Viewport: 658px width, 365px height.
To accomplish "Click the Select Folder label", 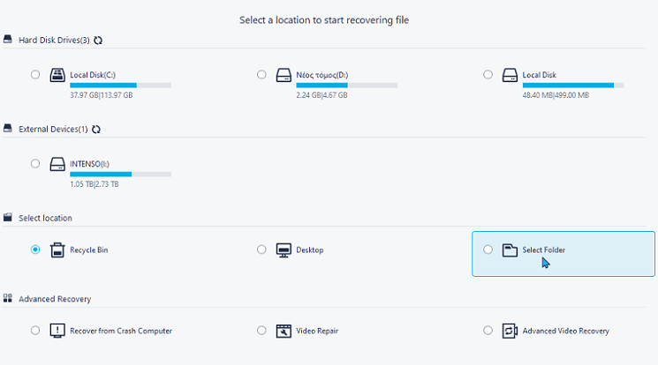I will click(543, 250).
